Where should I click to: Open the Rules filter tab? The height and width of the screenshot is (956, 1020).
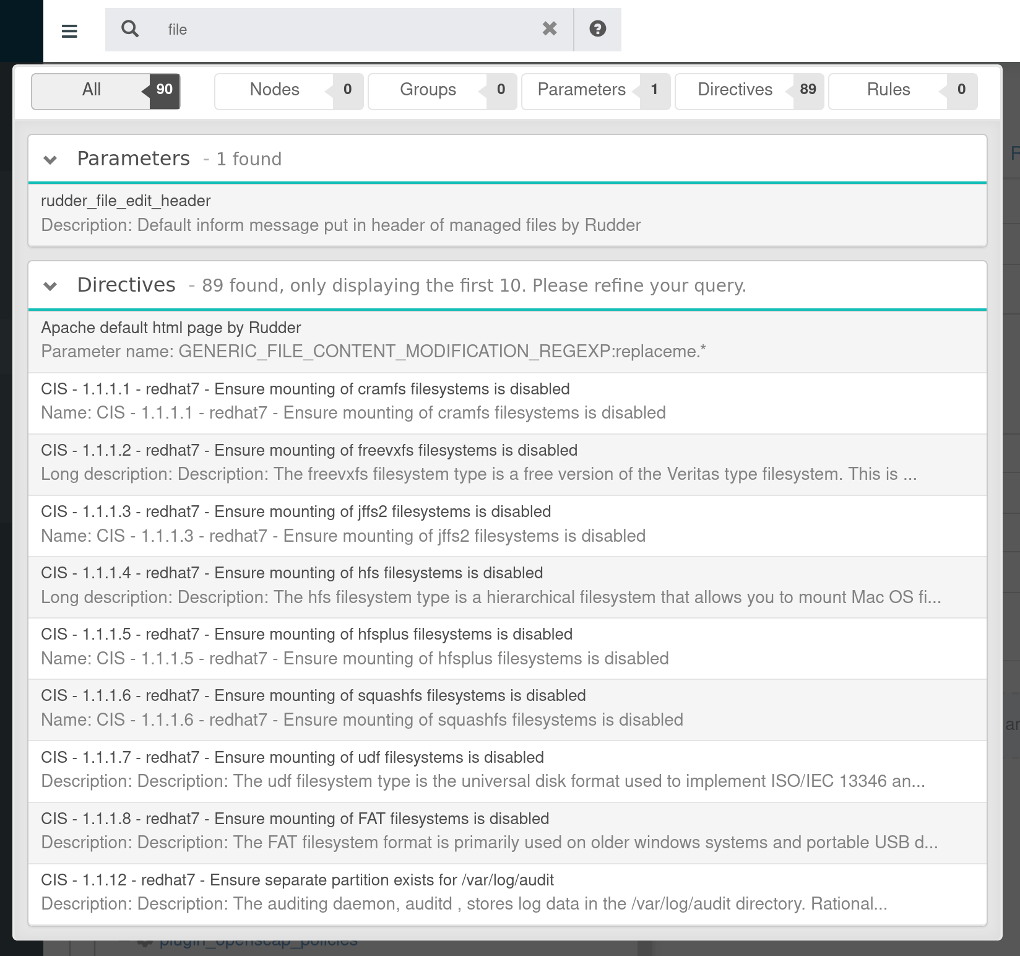[x=888, y=90]
